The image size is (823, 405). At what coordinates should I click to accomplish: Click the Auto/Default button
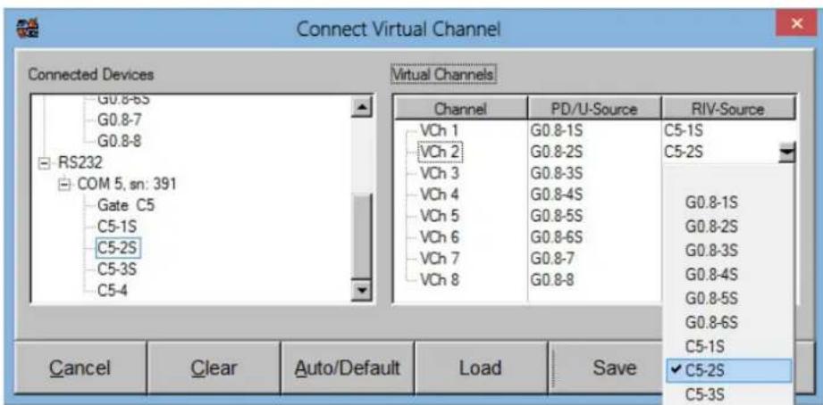348,368
